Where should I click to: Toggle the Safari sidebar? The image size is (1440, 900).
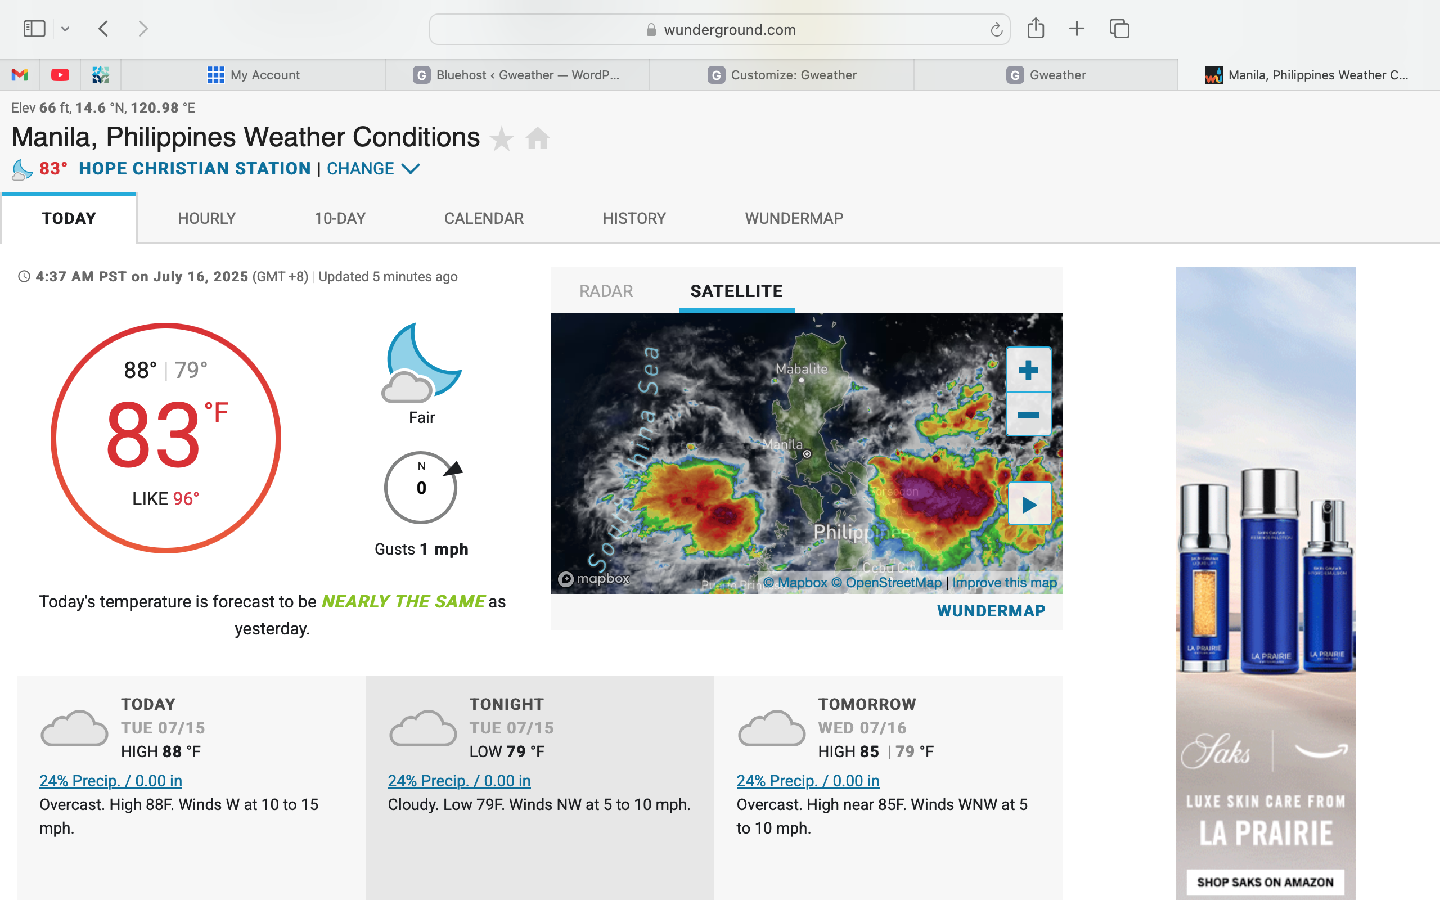[x=34, y=29]
